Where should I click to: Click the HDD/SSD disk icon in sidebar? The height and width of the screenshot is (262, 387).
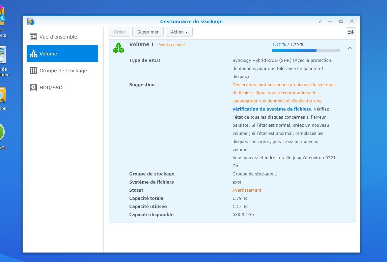tap(33, 88)
